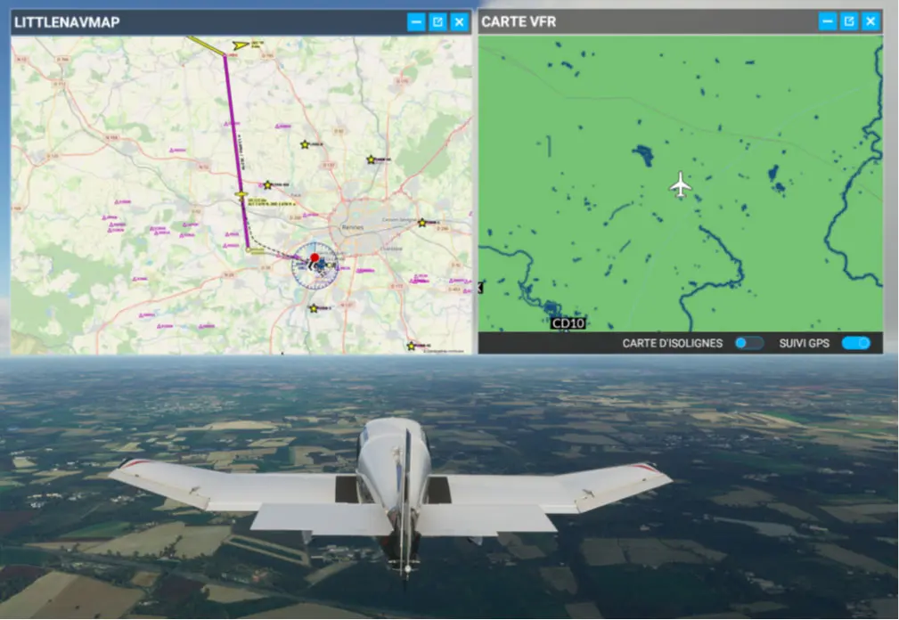The height and width of the screenshot is (620, 899).
Task: Toggle the Carte d'isolignes switch
Action: tap(748, 343)
